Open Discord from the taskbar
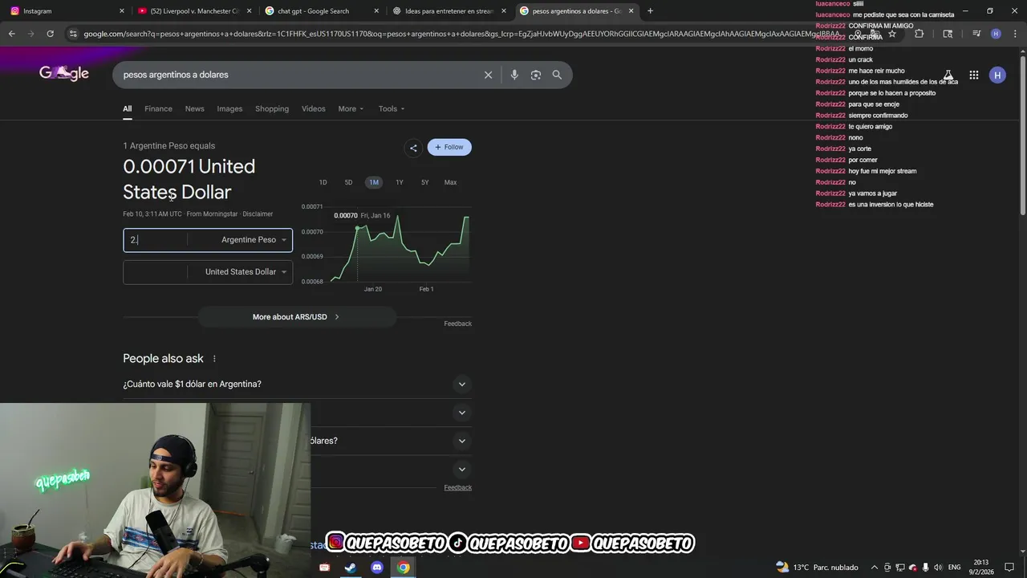The height and width of the screenshot is (578, 1027). pos(377,568)
